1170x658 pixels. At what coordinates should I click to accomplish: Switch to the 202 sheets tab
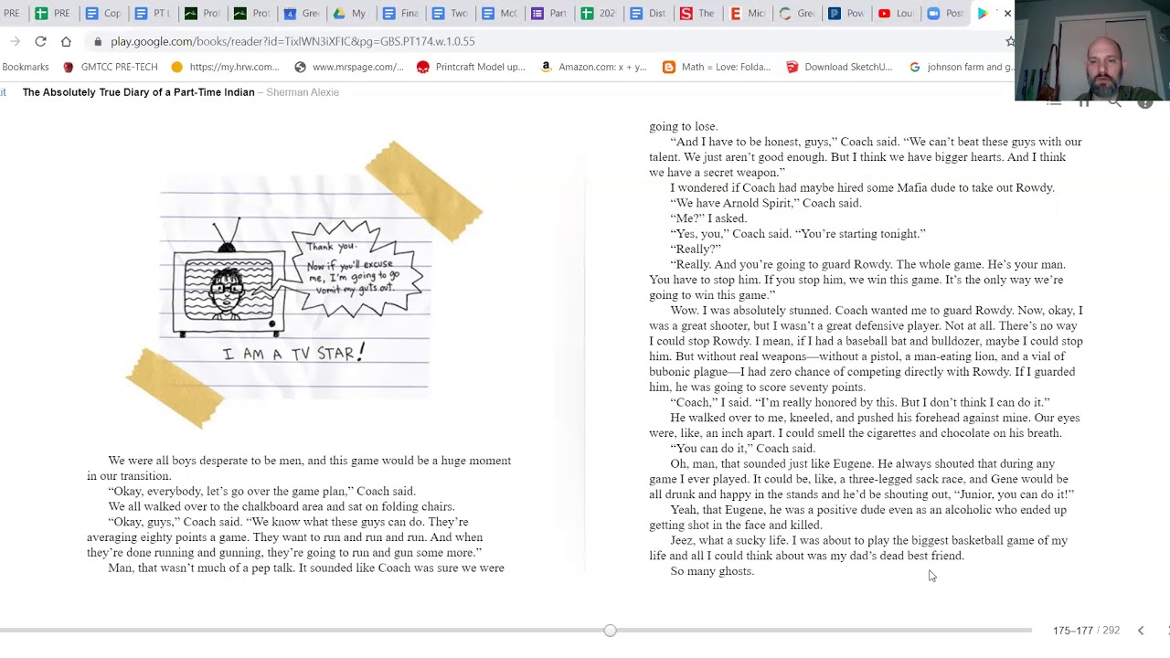pyautogui.click(x=598, y=14)
